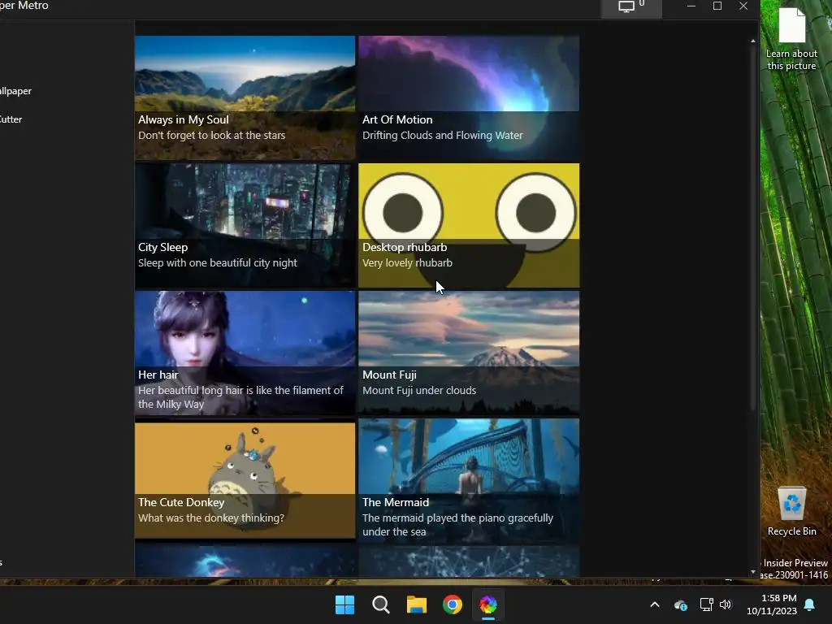Open Google Chrome from taskbar
This screenshot has height=624, width=832.
[x=453, y=604]
